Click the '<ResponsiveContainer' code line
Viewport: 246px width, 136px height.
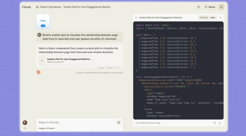(x=171, y=80)
